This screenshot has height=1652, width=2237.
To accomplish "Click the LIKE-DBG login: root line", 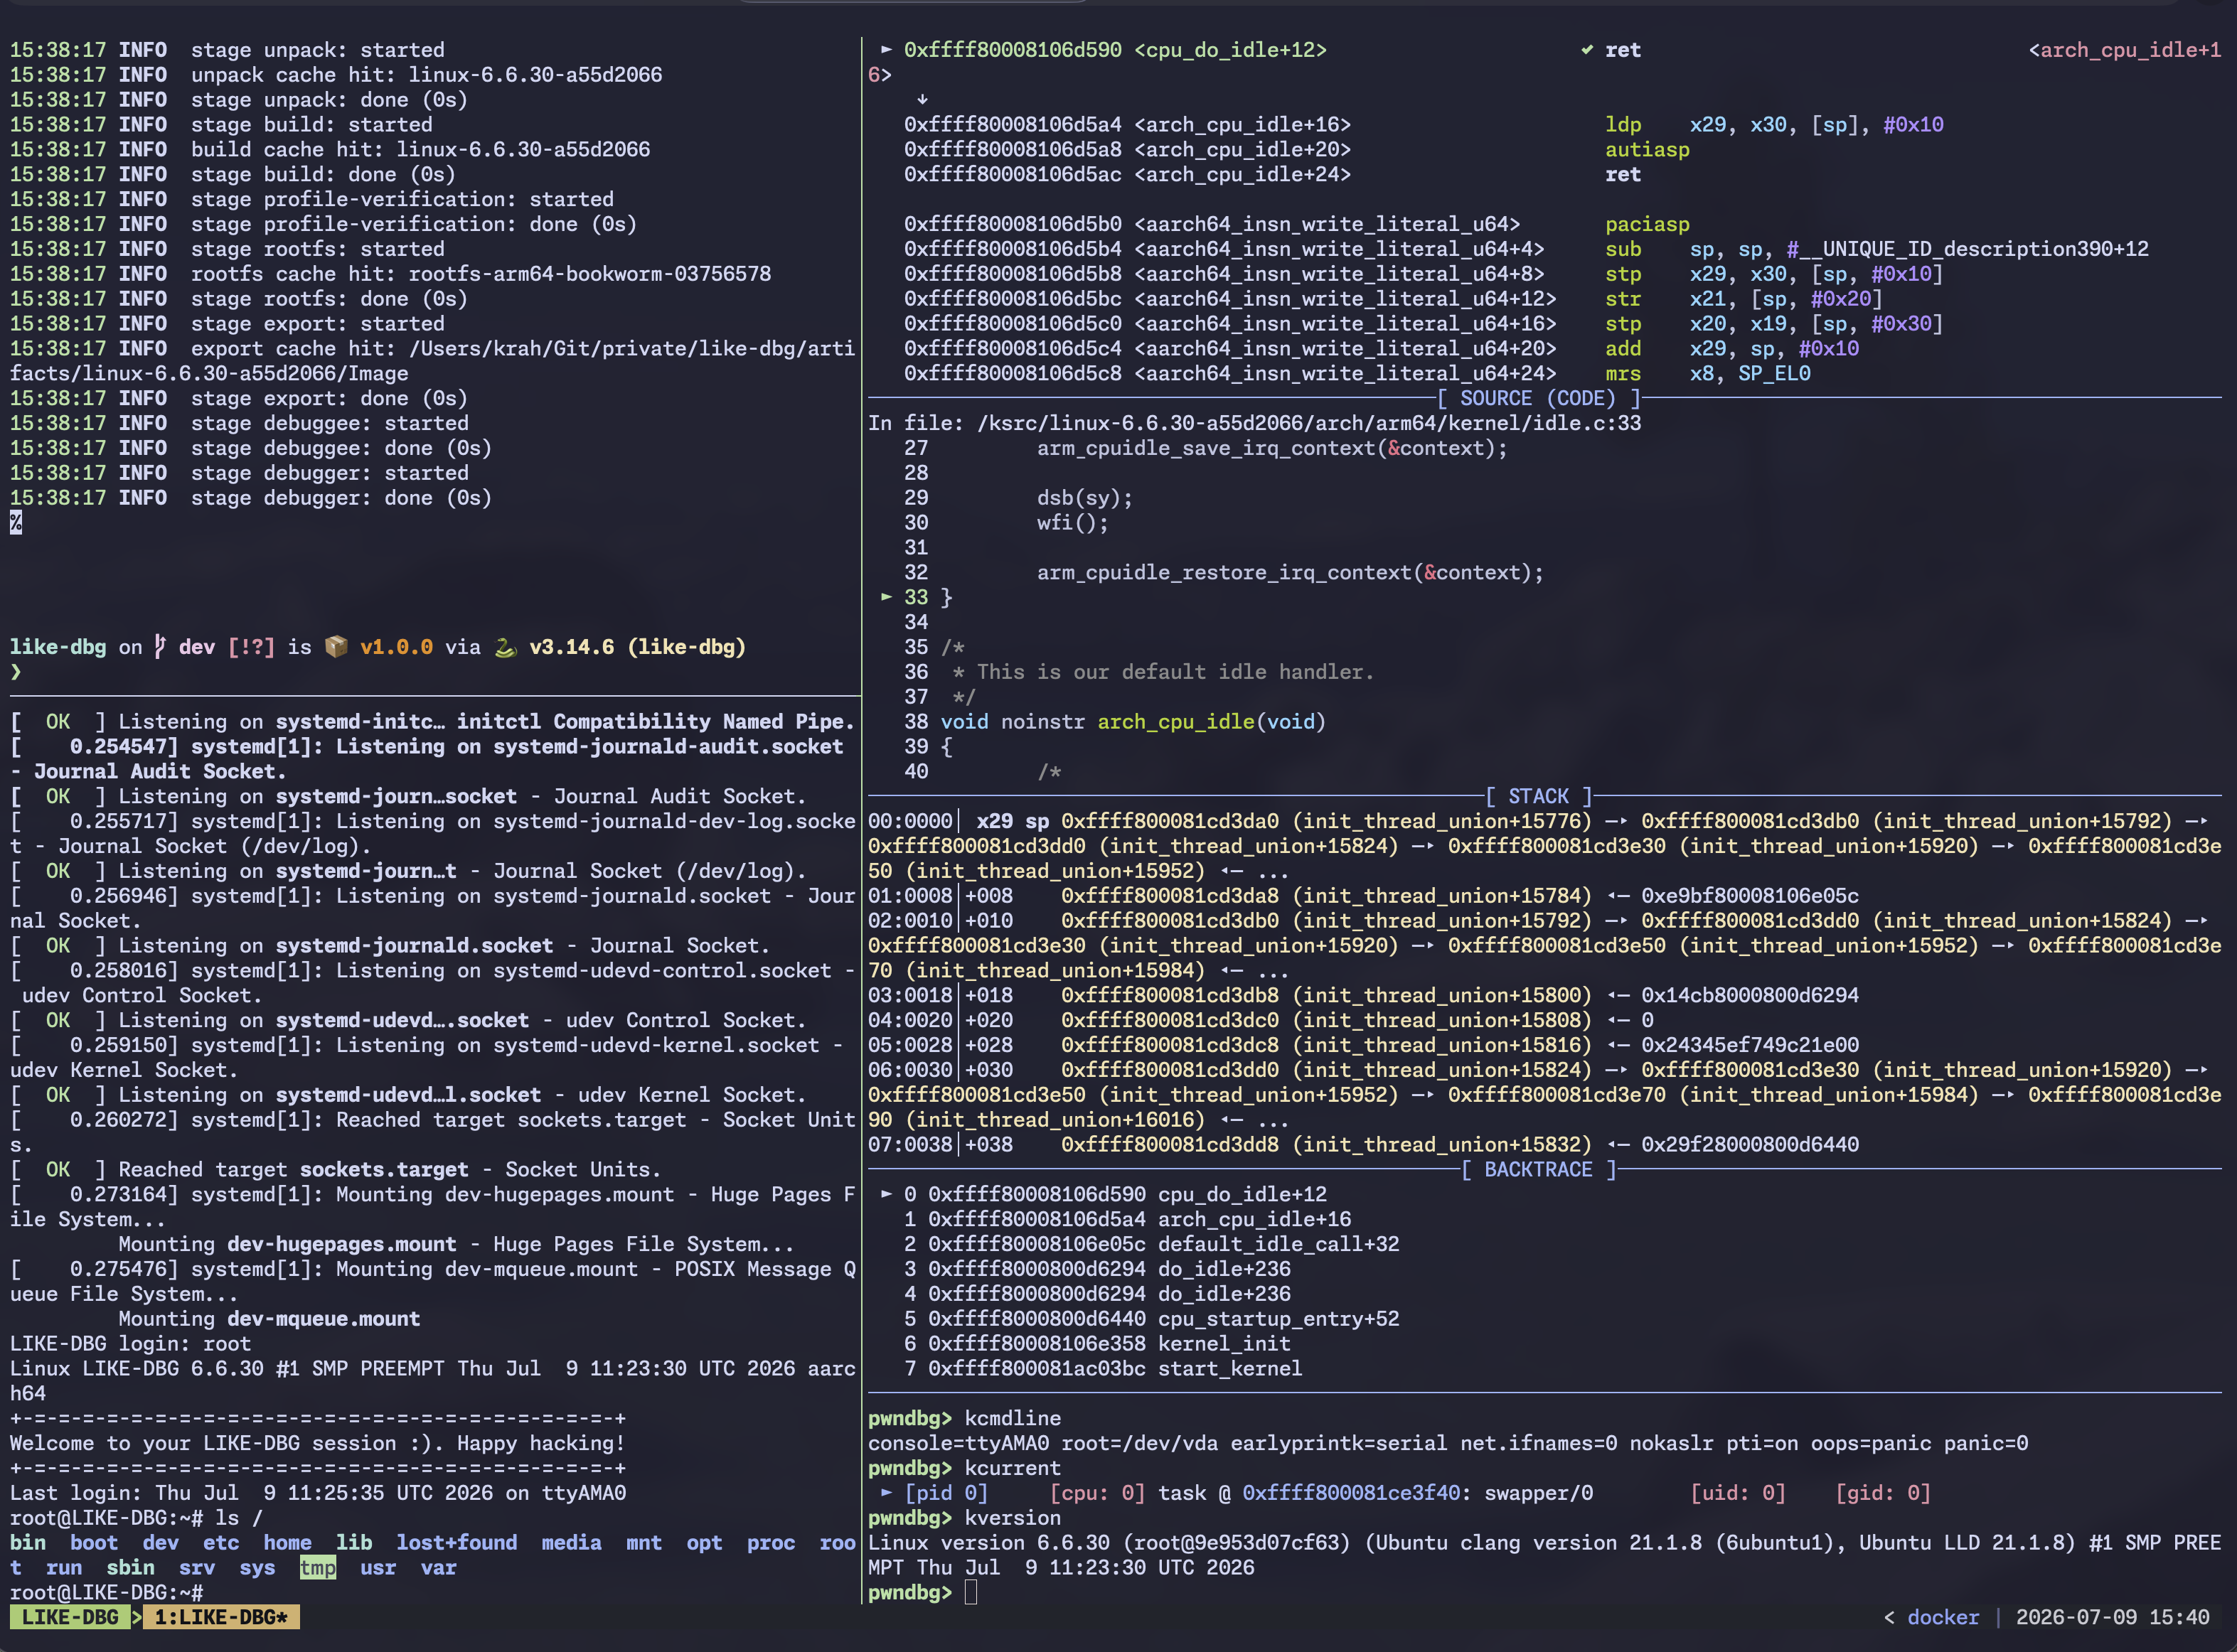I will 130,1344.
